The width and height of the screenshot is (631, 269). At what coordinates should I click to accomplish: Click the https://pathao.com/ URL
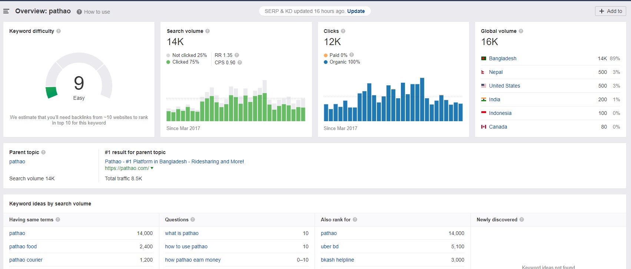coord(127,168)
